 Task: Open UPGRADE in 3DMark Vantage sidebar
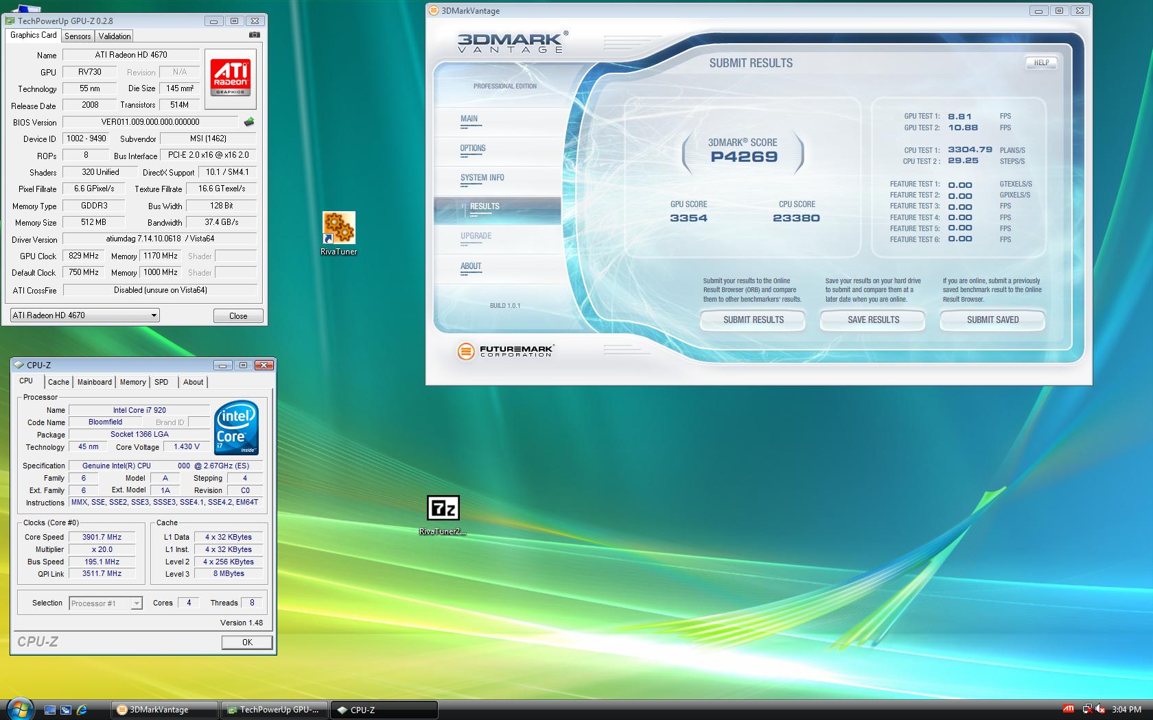tap(497, 239)
